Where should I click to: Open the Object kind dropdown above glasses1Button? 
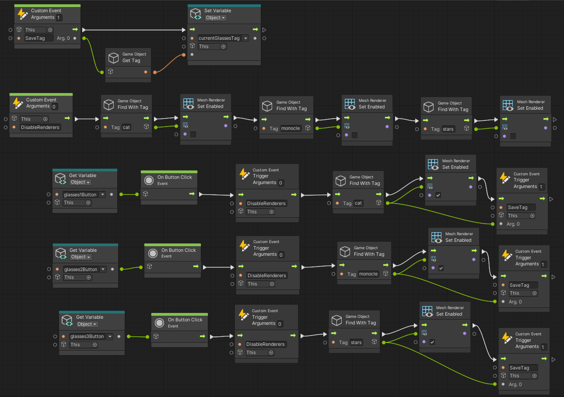[80, 182]
